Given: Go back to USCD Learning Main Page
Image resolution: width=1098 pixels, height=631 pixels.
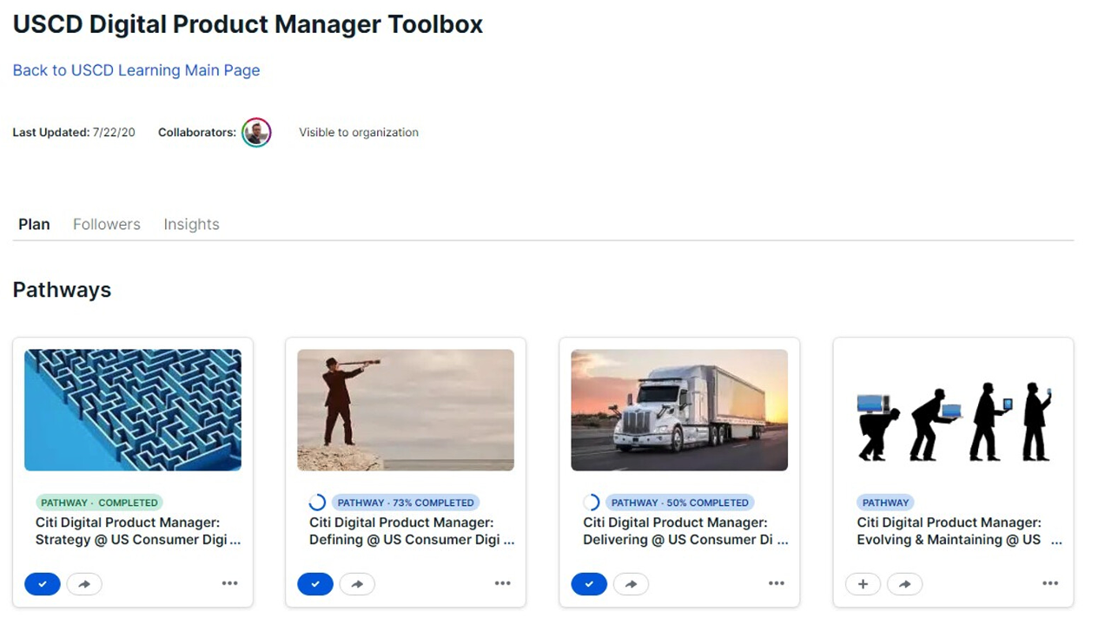Looking at the screenshot, I should coord(136,70).
